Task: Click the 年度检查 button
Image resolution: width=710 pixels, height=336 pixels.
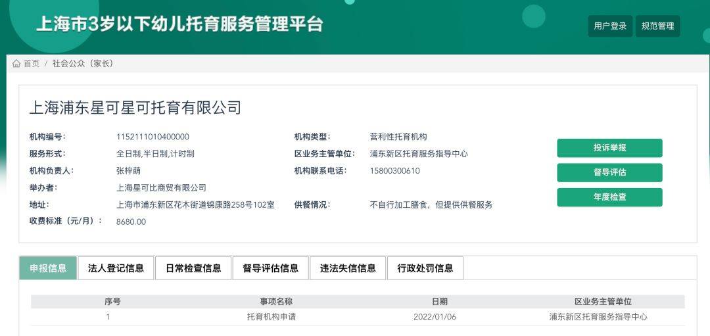Action: [609, 197]
